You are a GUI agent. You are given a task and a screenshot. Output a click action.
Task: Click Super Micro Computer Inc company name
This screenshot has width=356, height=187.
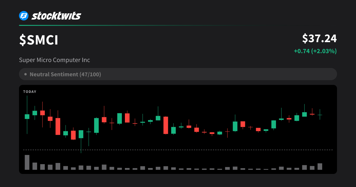(55, 60)
